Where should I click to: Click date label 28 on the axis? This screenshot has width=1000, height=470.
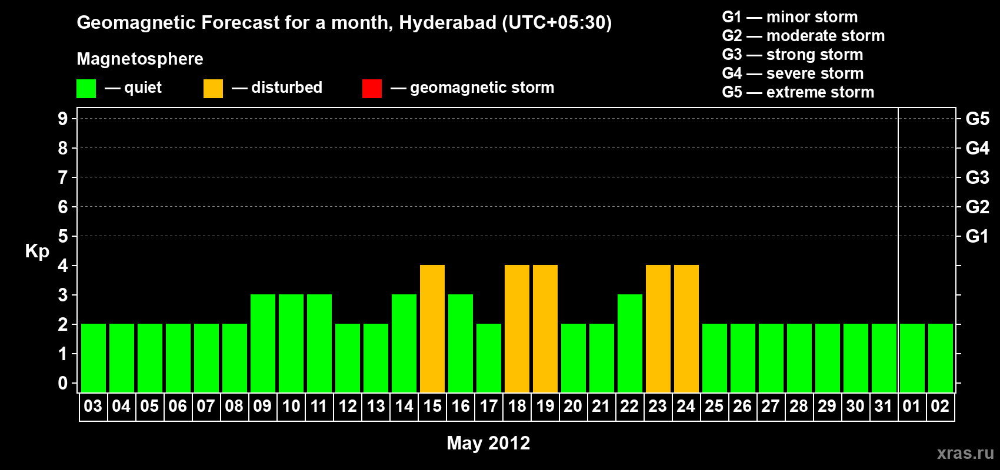point(799,406)
